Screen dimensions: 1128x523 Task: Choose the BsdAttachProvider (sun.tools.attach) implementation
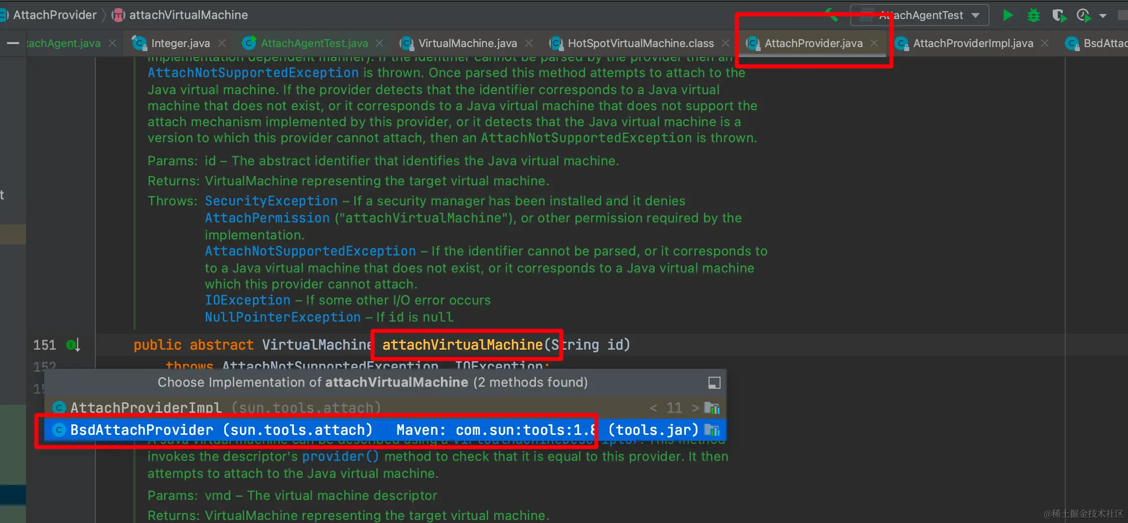[385, 430]
